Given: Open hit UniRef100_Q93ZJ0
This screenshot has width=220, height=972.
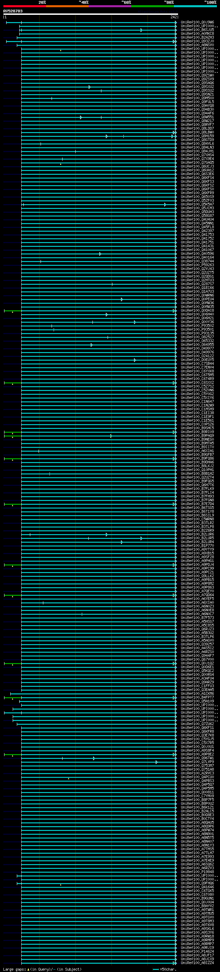Looking at the screenshot, I should click(197, 41).
